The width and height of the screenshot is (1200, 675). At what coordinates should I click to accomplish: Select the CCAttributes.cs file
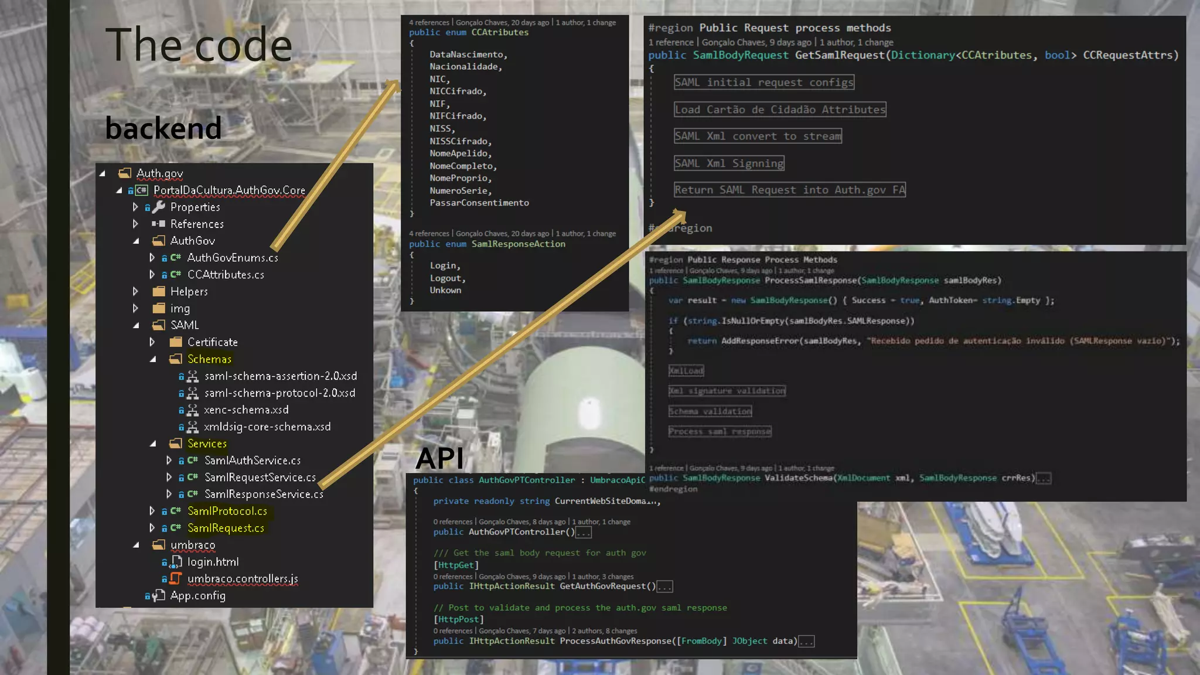(x=226, y=275)
